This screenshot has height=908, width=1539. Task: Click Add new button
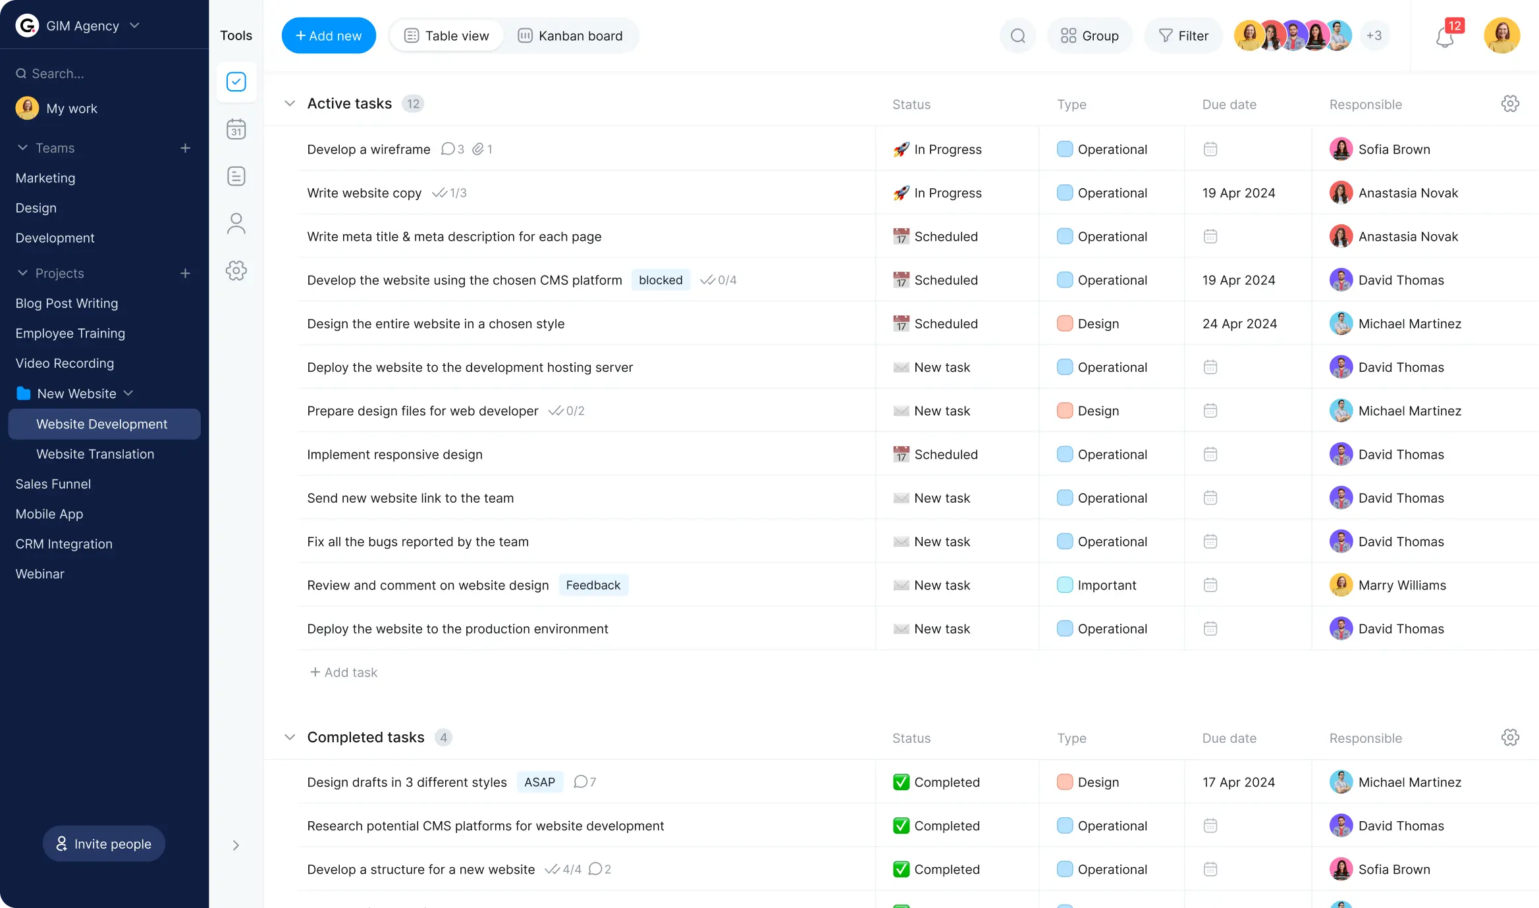(x=329, y=36)
